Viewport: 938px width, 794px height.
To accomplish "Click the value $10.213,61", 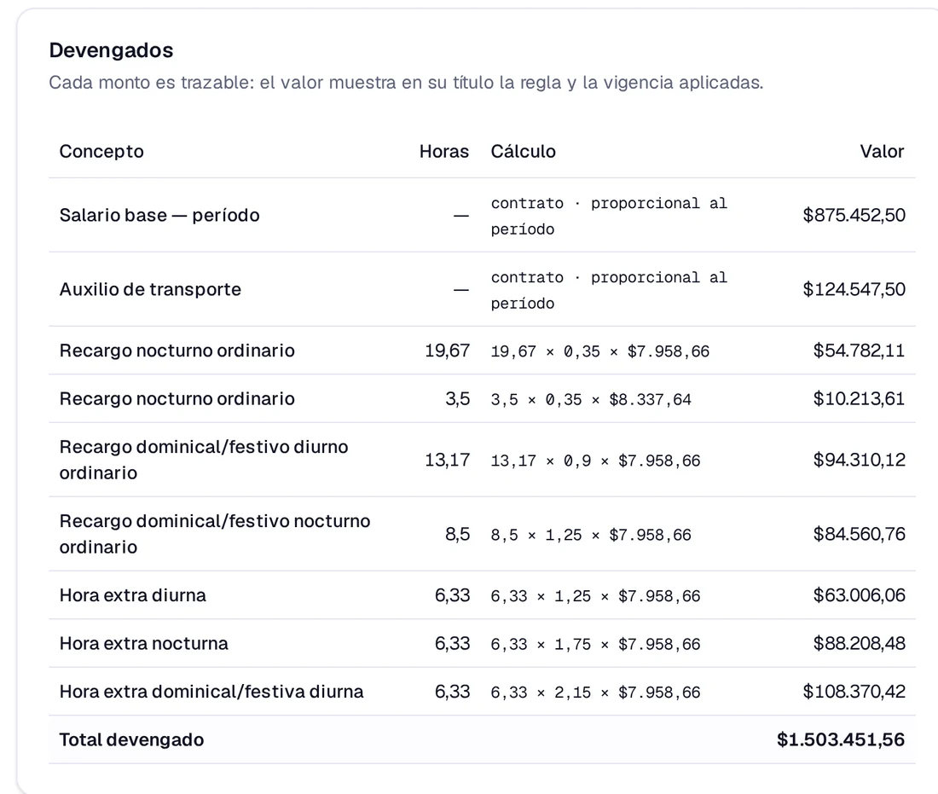I will pos(859,399).
